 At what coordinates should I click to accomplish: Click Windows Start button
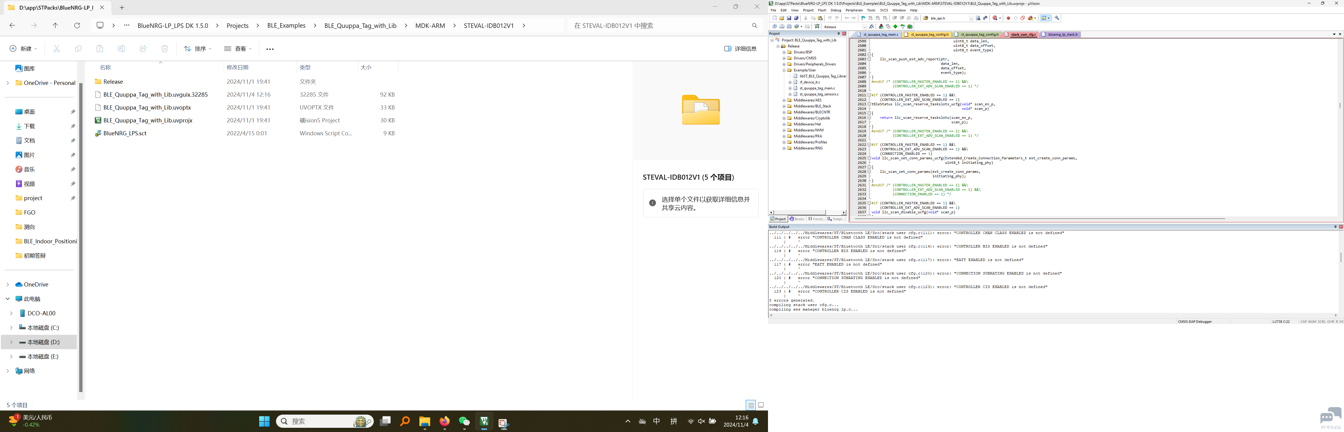pos(265,421)
